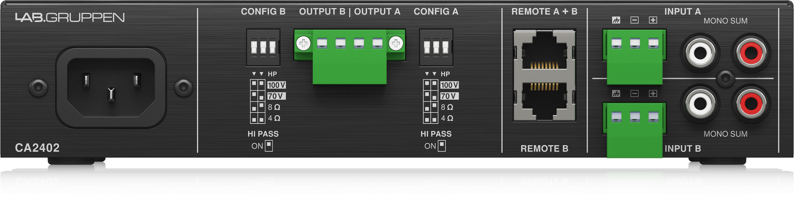Screen dimensions: 794x201
Task: Click the red RCA jack under INPUT A
Action: point(751,52)
